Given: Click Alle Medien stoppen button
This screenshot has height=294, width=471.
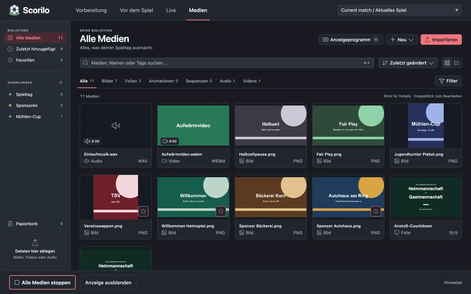Looking at the screenshot, I should [43, 283].
